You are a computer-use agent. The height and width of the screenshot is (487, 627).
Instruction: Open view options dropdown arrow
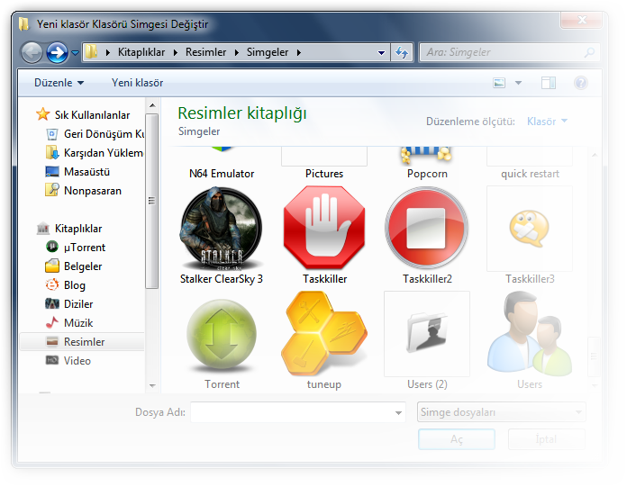pyautogui.click(x=518, y=83)
